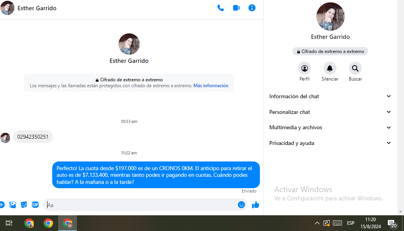Expand the Información del chat section
404x231 pixels.
(330, 96)
